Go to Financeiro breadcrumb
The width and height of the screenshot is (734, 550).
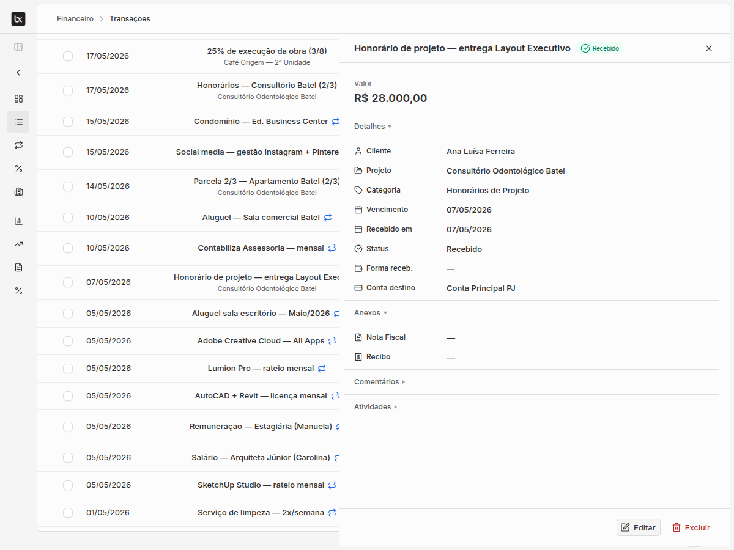pos(75,19)
